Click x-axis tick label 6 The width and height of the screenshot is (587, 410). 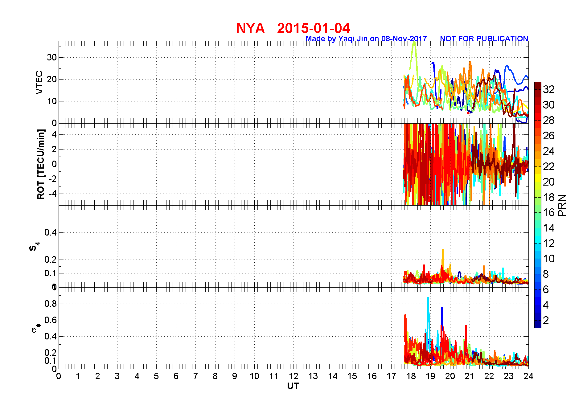coord(176,376)
